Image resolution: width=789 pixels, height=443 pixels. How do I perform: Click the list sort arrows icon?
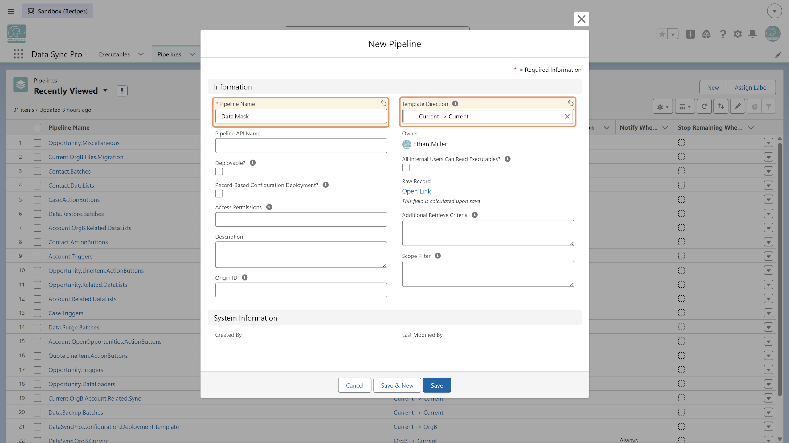pyautogui.click(x=721, y=106)
